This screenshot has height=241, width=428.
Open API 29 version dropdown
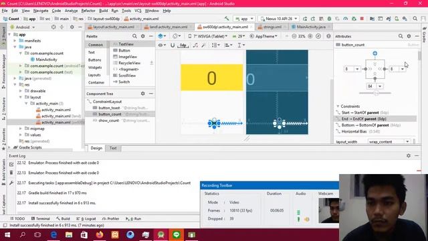pos(239,36)
